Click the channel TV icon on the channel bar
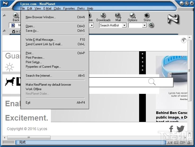Screen dimensions: 195x147 [x=14, y=31]
